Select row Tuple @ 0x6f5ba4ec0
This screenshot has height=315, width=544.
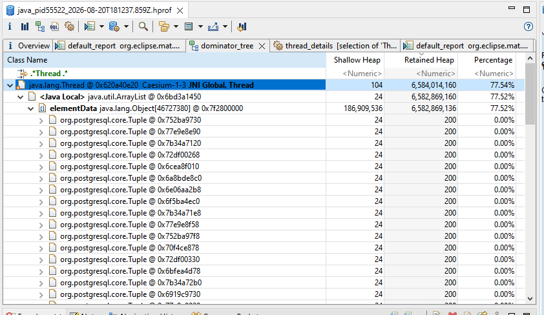coord(264,201)
